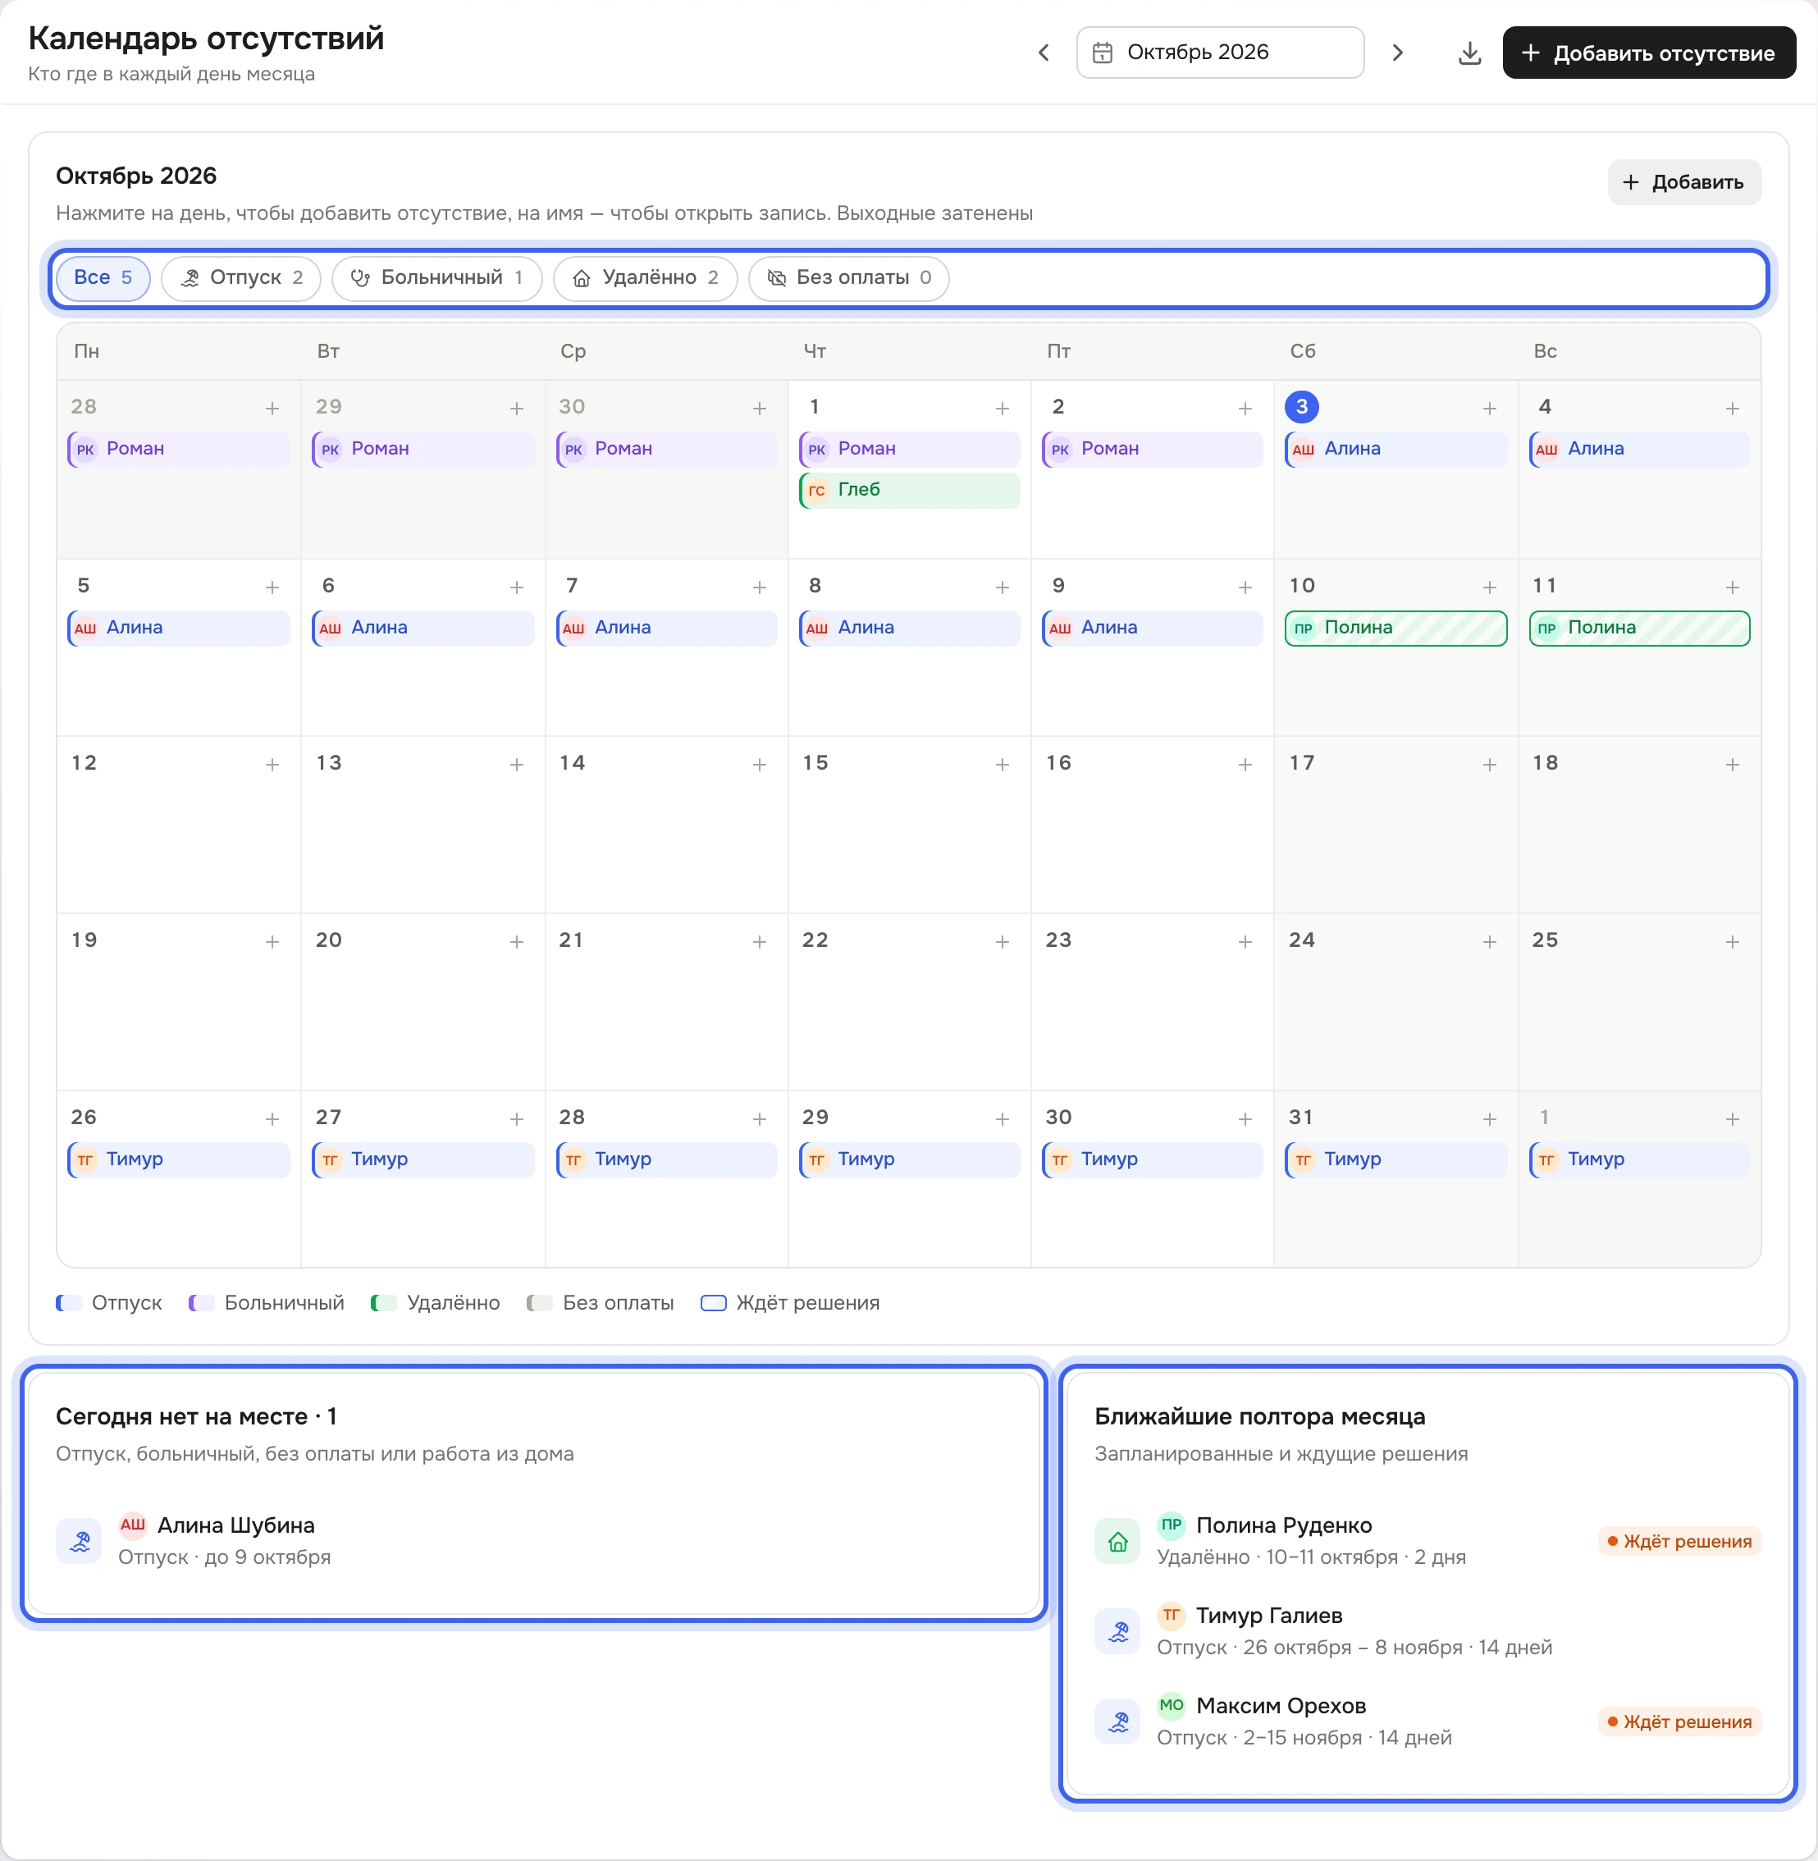Add absence via plus on day 12
Image resolution: width=1818 pixels, height=1861 pixels.
272,765
